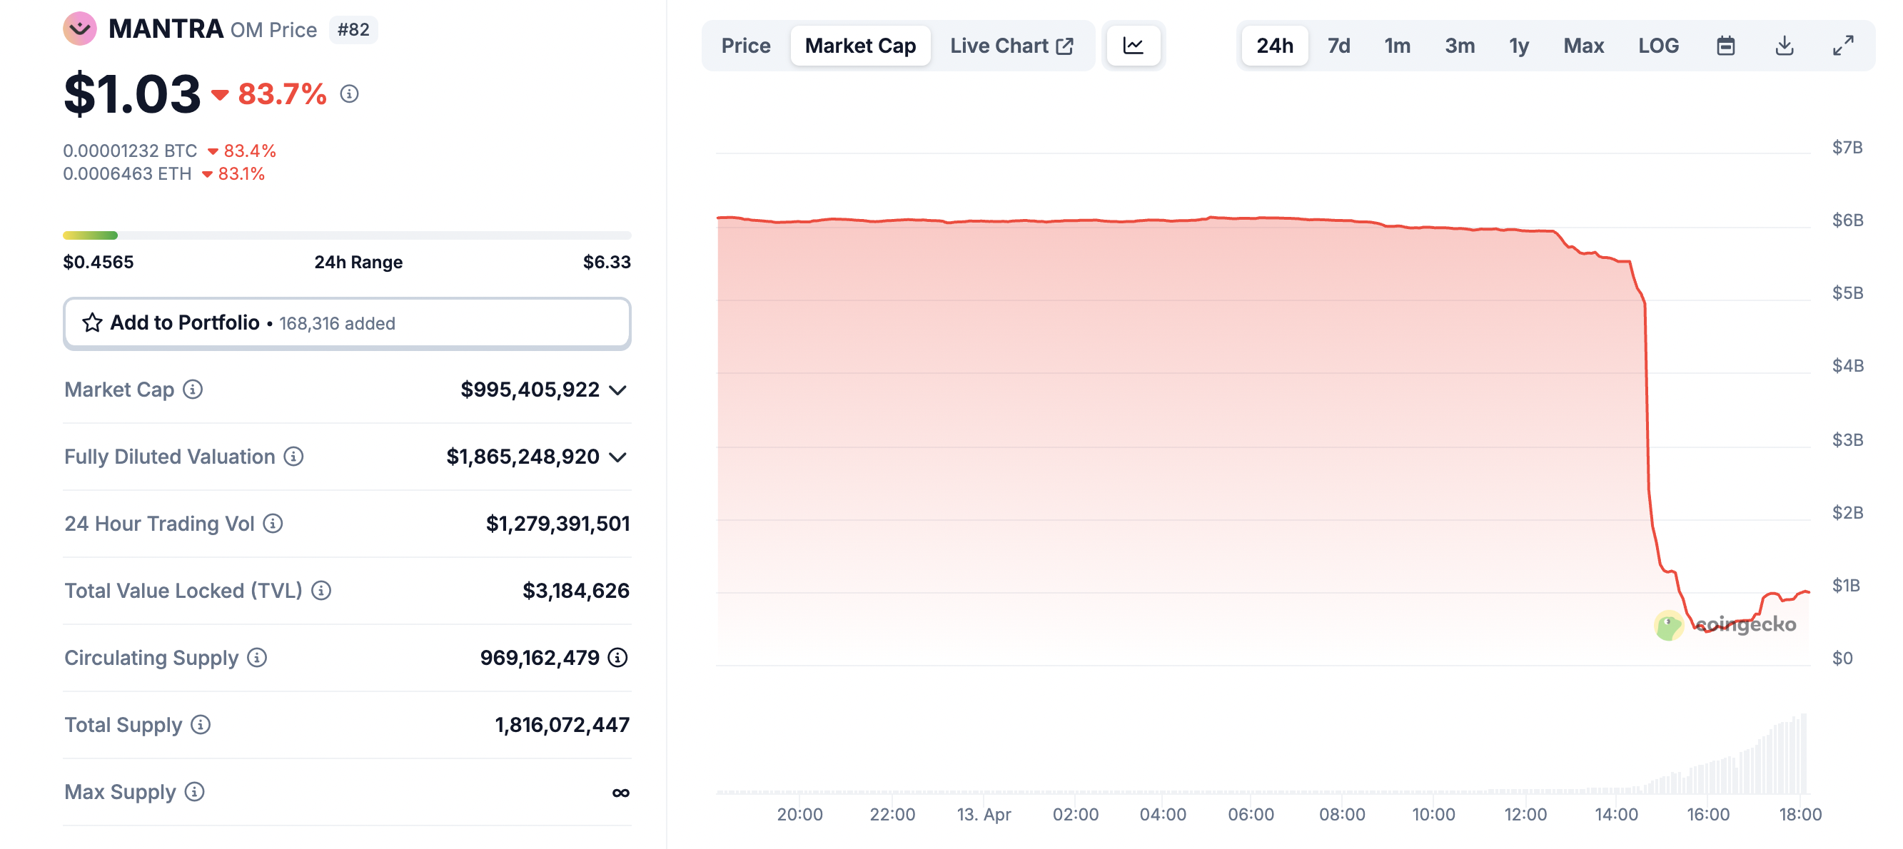
Task: Click the Add to Portfolio button
Action: pyautogui.click(x=346, y=322)
